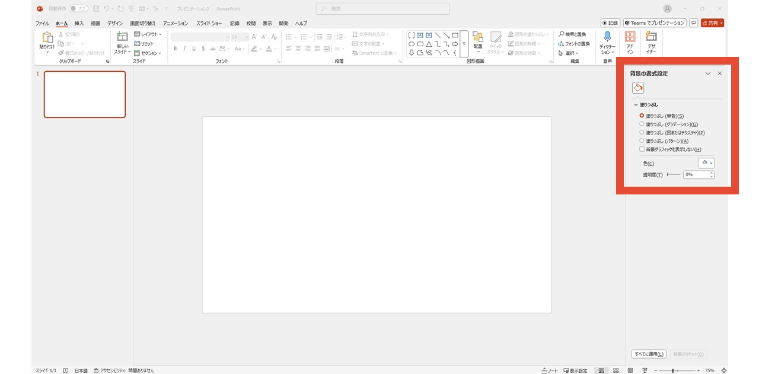Click the Italic (I) formatting icon
This screenshot has height=374, width=759.
(x=184, y=49)
